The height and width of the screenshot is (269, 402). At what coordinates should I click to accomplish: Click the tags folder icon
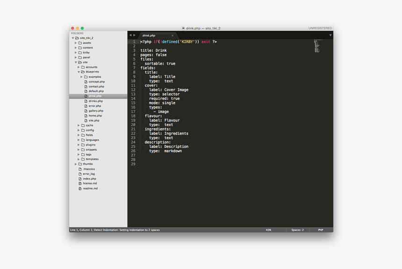tap(83, 154)
